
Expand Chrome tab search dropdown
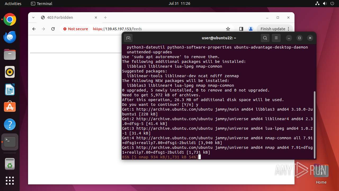tap(33, 18)
